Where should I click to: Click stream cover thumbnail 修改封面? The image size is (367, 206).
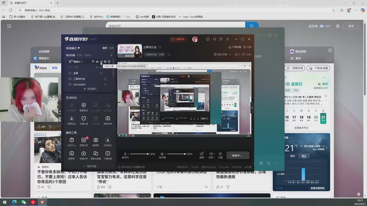pos(130,51)
